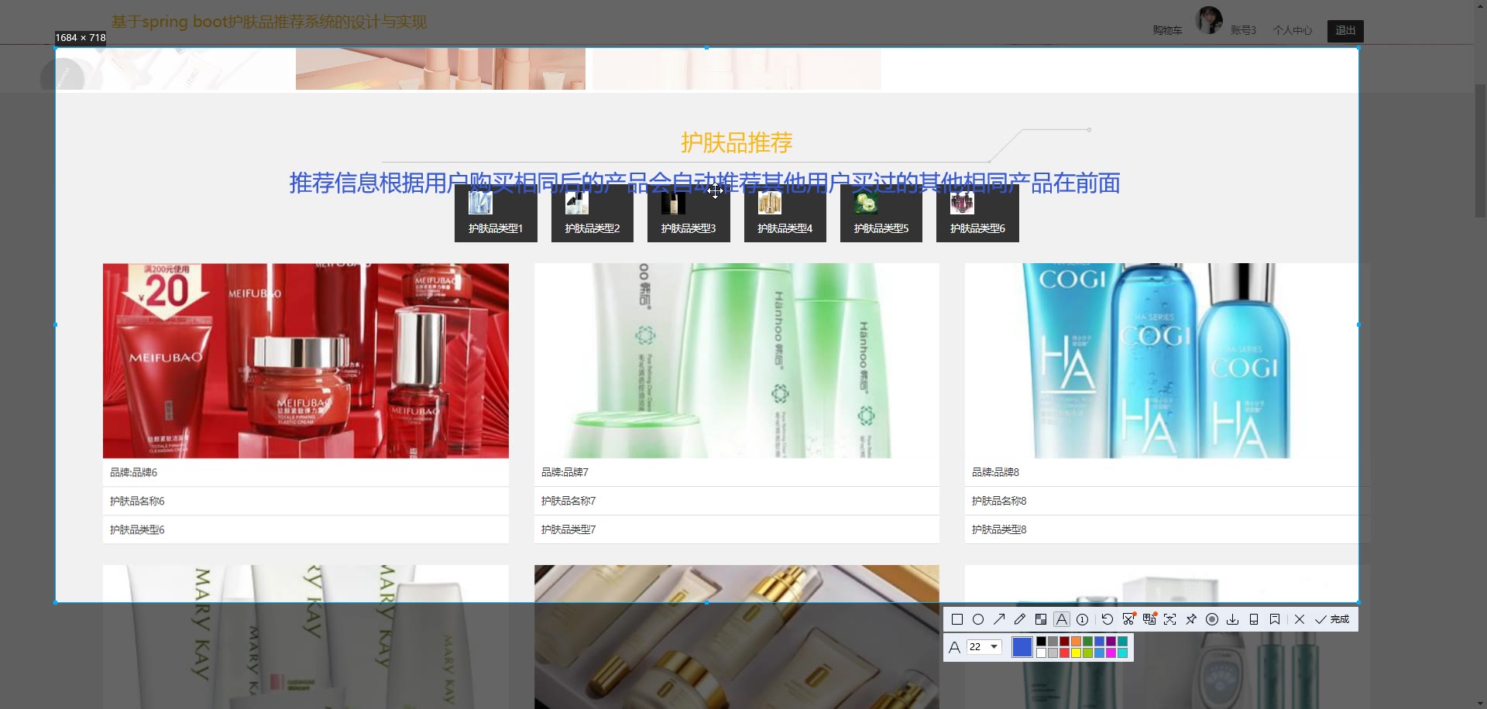Pick the orange color swatch
Viewport: 1487px width, 709px height.
(x=1077, y=642)
